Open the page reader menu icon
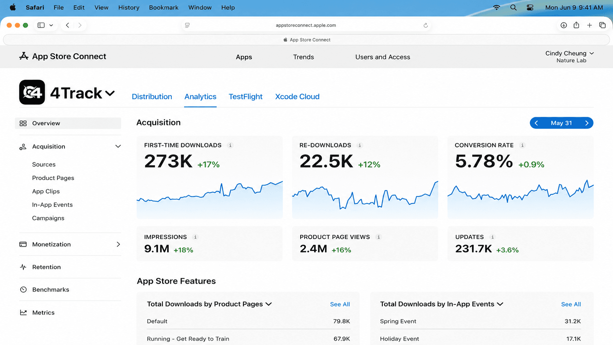The image size is (613, 345). tap(187, 25)
